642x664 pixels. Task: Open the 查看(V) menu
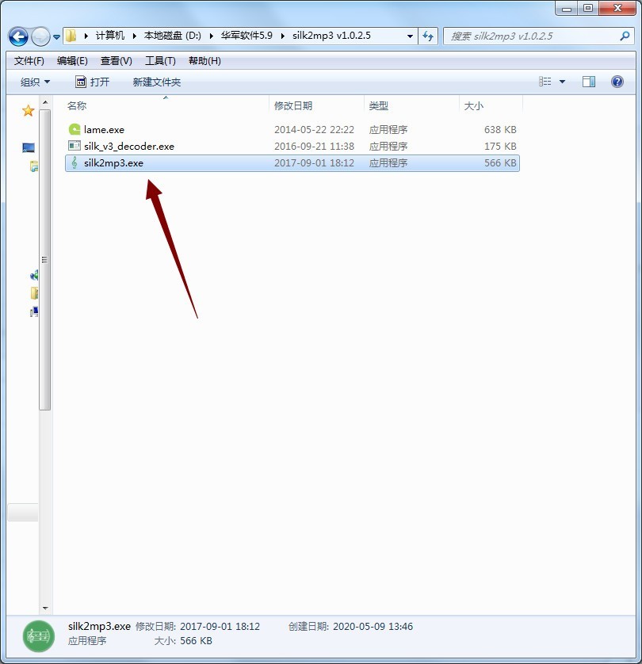(x=116, y=61)
